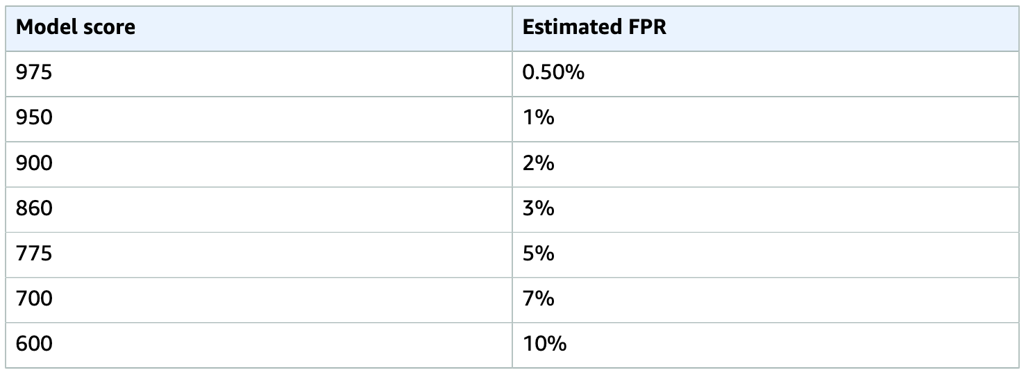Select the 600 model score cell

259,344
